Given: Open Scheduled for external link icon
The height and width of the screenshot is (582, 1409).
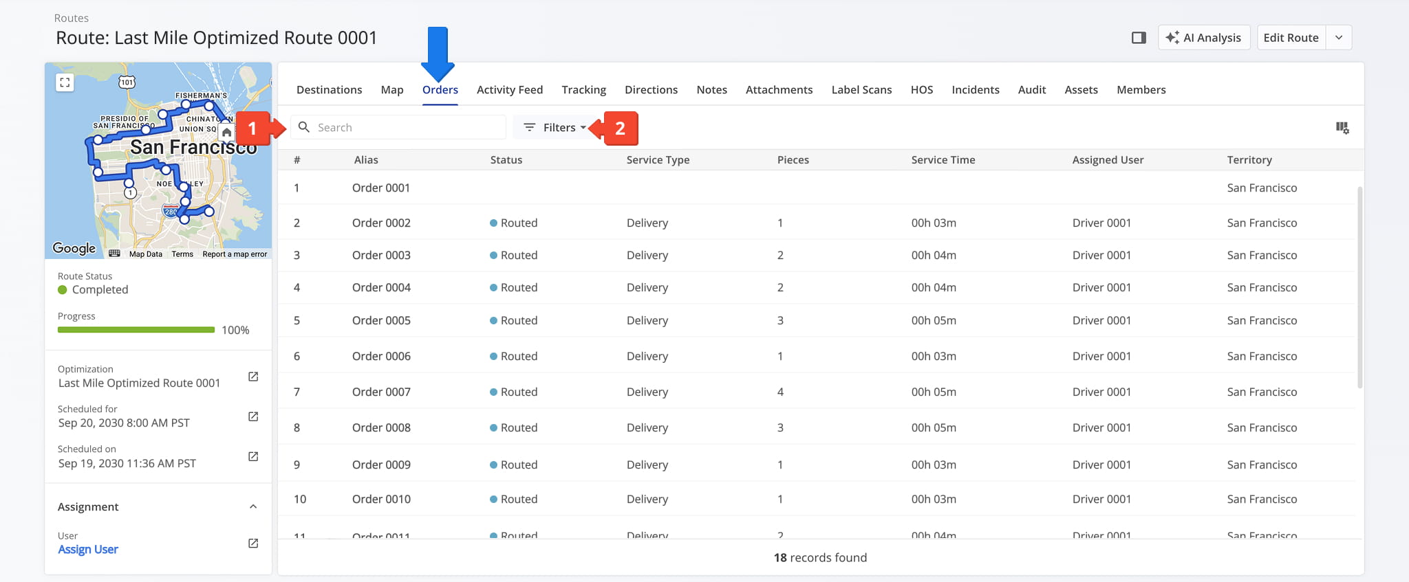Looking at the screenshot, I should tap(253, 416).
